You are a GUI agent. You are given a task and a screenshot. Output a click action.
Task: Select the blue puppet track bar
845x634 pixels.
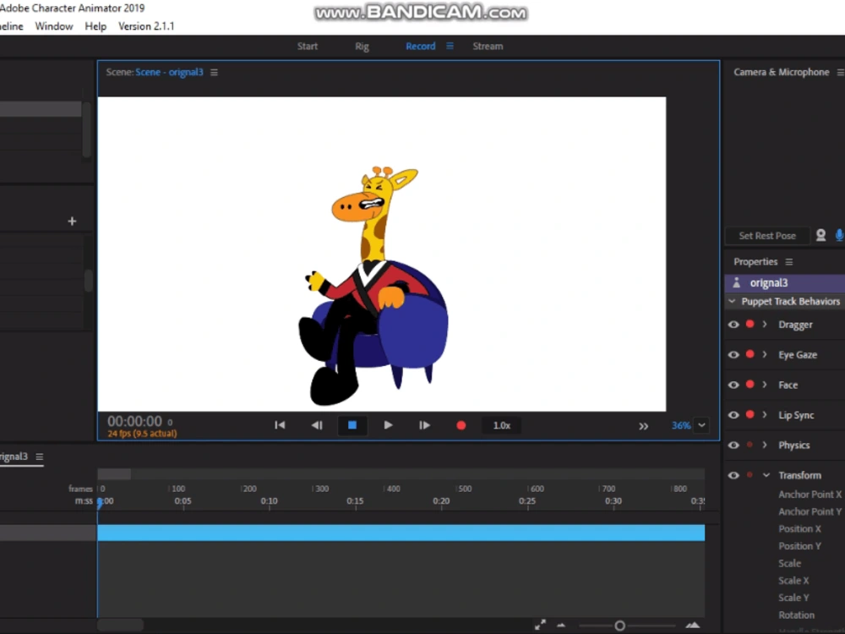[401, 533]
